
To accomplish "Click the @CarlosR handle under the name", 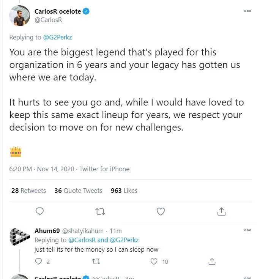I will (x=48, y=20).
